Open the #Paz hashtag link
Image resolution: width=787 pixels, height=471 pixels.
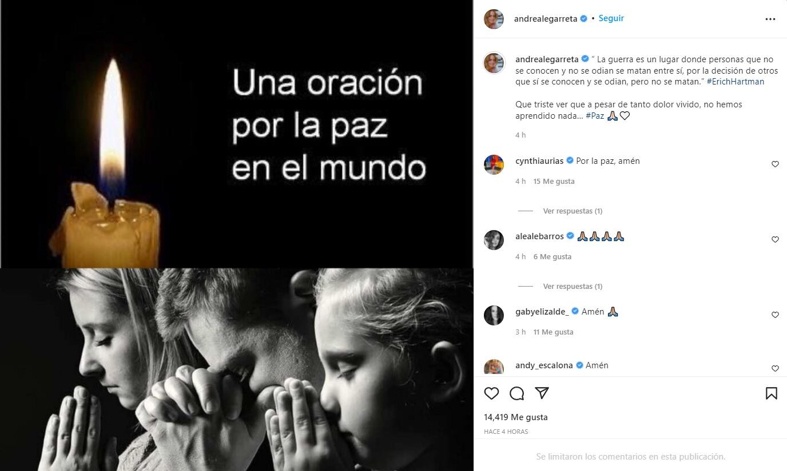pyautogui.click(x=595, y=116)
